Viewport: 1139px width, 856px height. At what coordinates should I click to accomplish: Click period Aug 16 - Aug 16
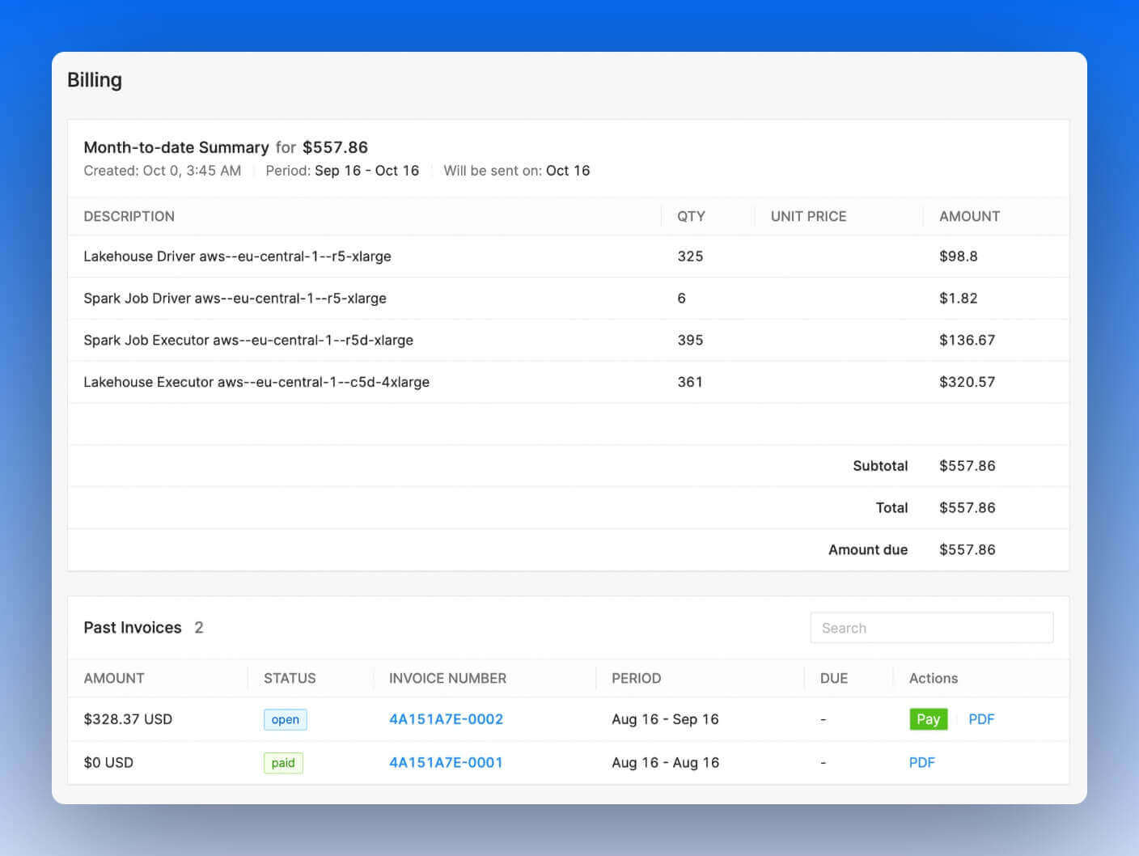tap(665, 762)
